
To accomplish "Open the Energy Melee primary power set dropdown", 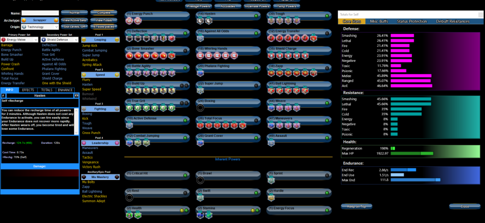I will point(20,40).
